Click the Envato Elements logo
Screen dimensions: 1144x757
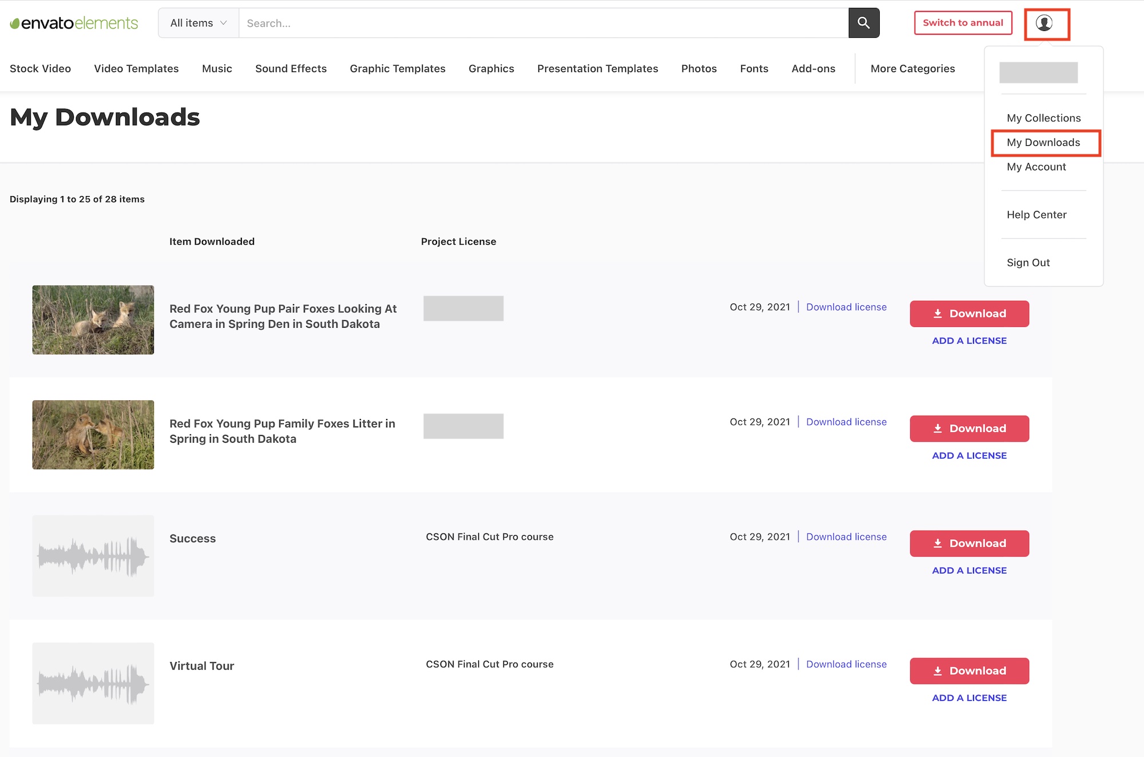74,23
